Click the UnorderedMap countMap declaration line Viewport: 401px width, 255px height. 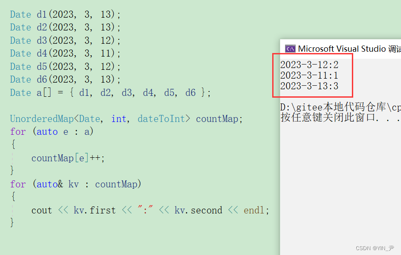[x=126, y=119]
